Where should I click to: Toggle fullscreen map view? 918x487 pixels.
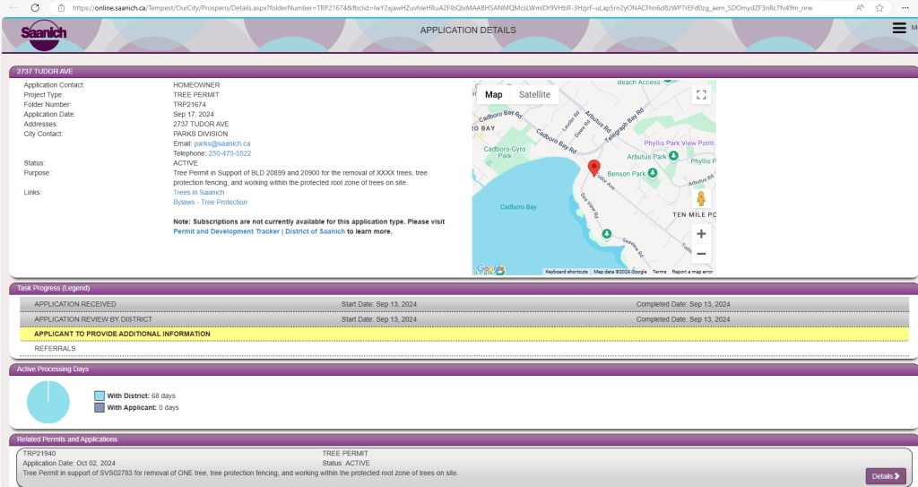pos(701,95)
